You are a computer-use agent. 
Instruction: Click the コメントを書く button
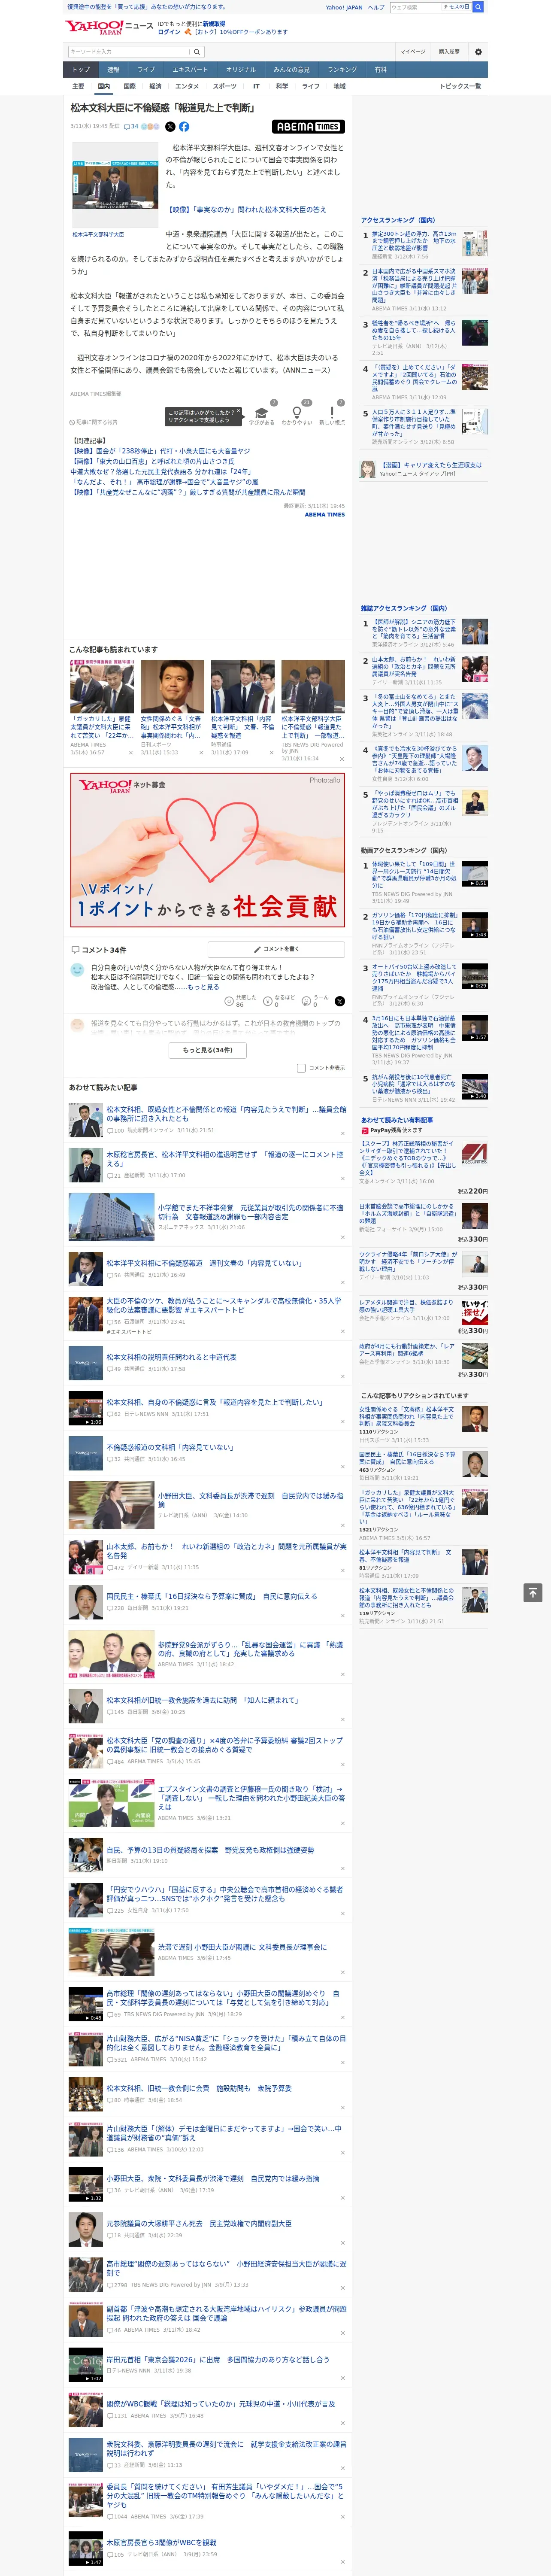point(276,949)
